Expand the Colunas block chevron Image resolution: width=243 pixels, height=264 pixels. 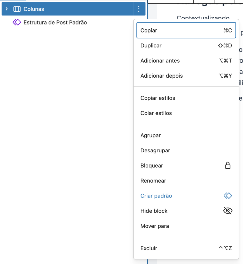[x=6, y=9]
